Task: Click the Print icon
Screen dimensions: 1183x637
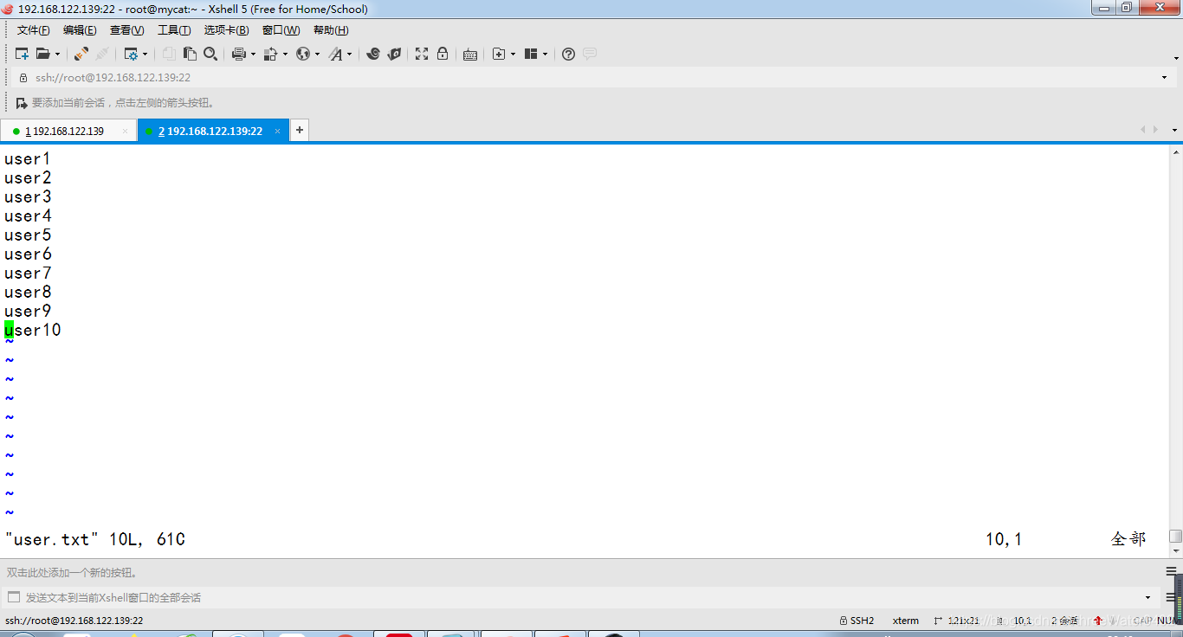Action: pos(239,54)
